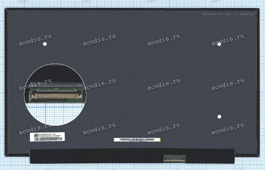Click the white dot at lower right

(219, 116)
